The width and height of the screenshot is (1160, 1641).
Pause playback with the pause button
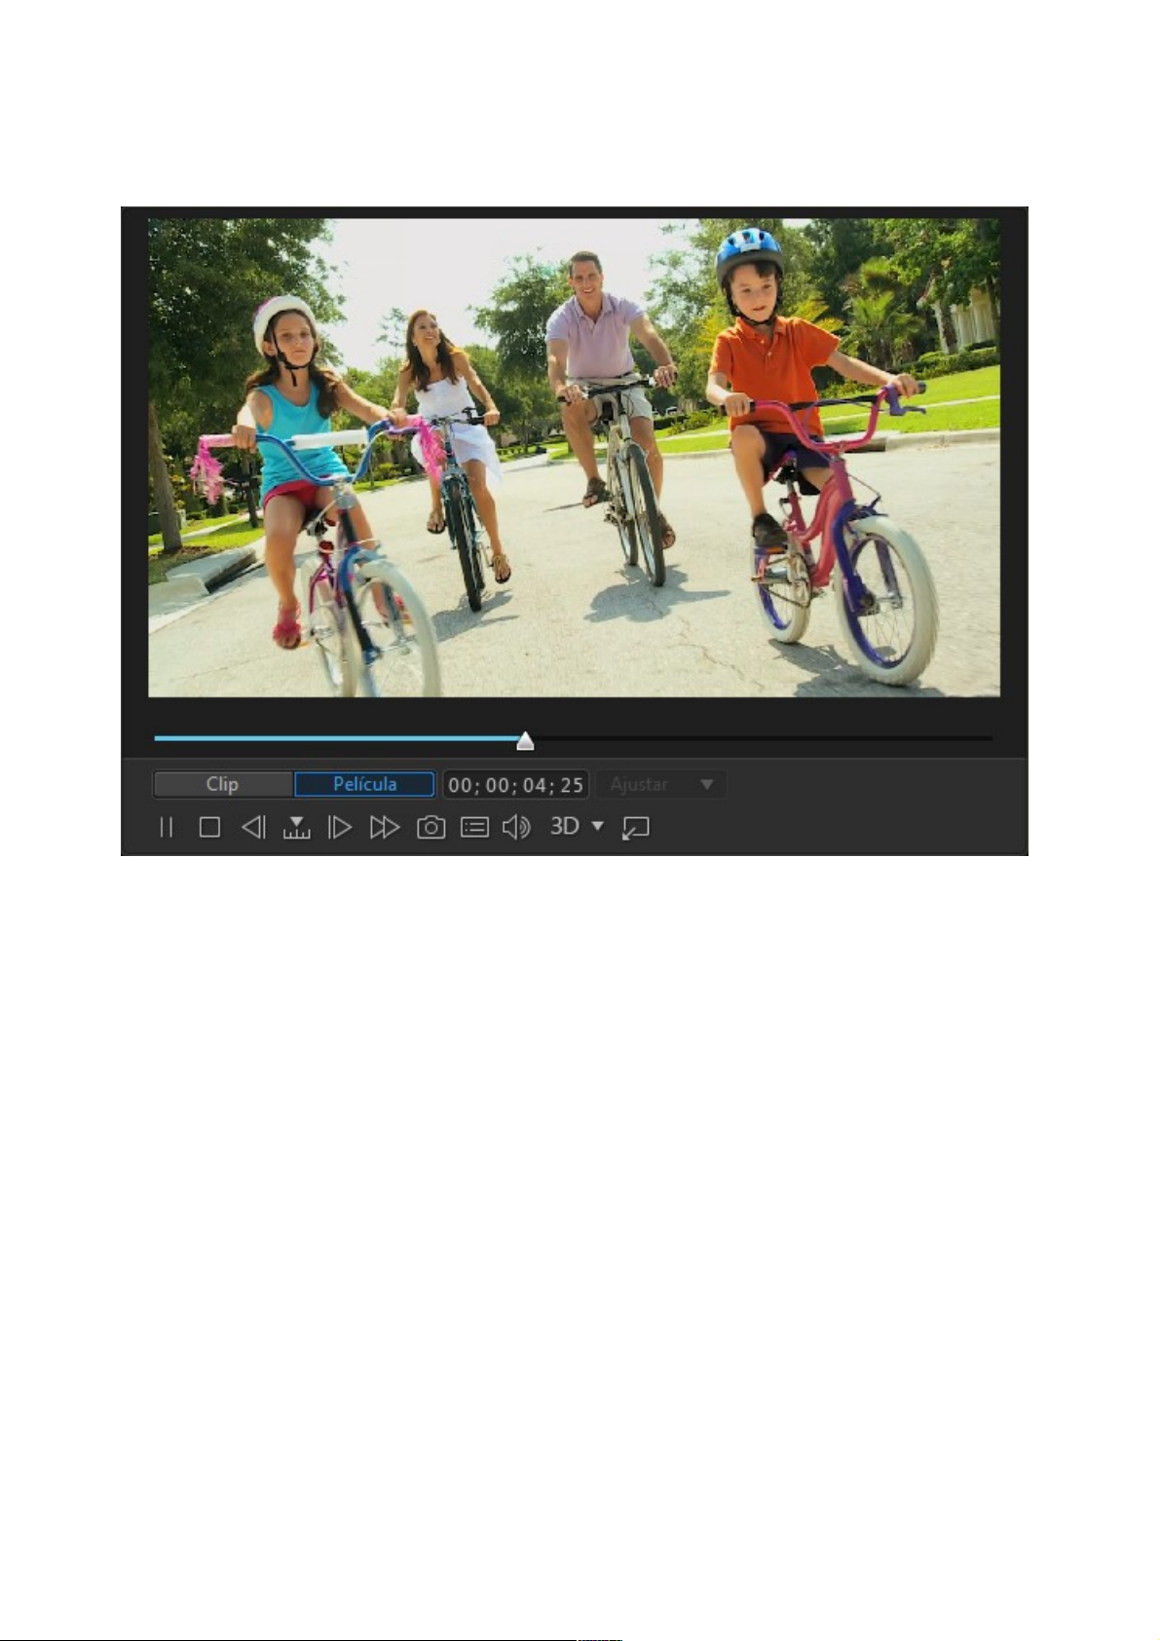point(167,828)
